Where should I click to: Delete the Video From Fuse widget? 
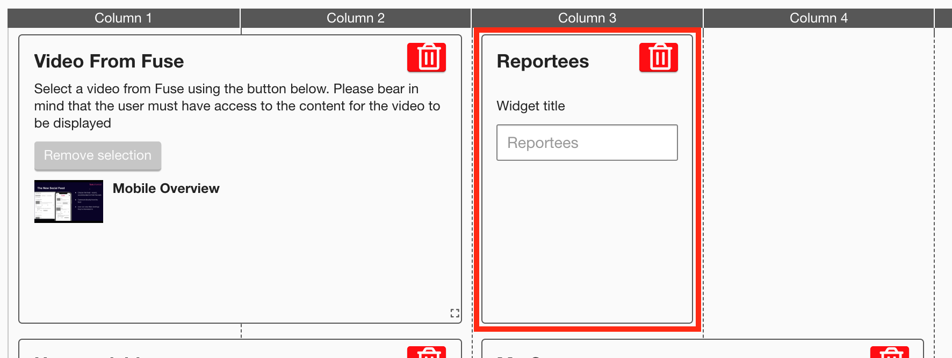(427, 57)
